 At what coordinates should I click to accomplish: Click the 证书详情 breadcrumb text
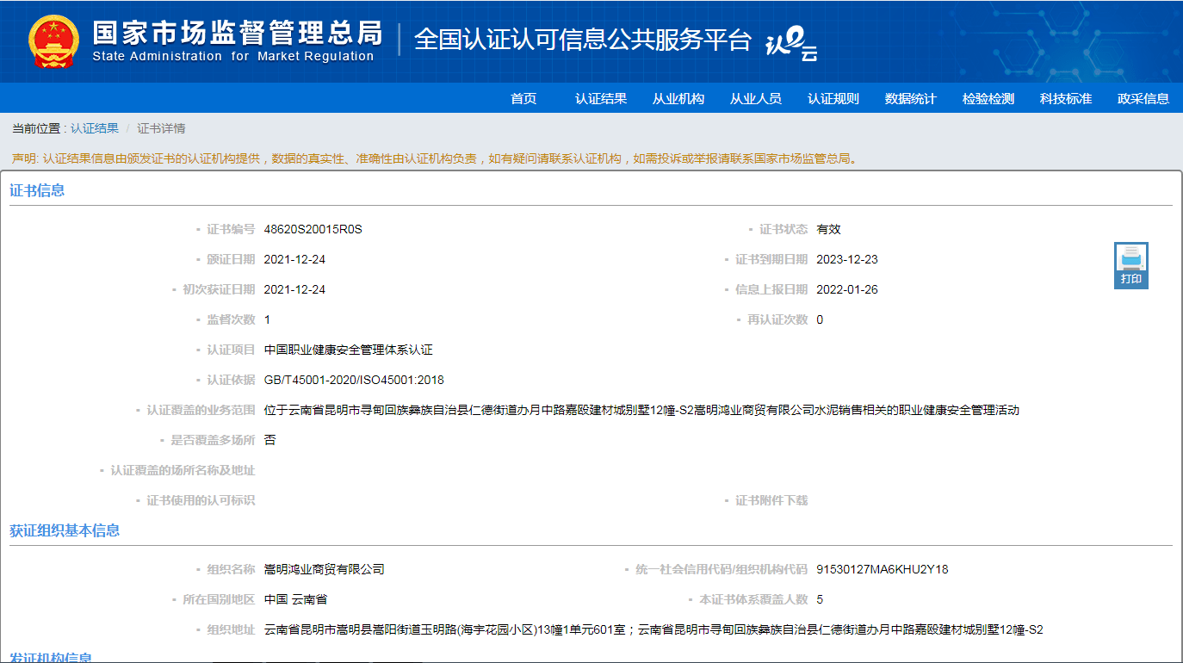pos(161,128)
